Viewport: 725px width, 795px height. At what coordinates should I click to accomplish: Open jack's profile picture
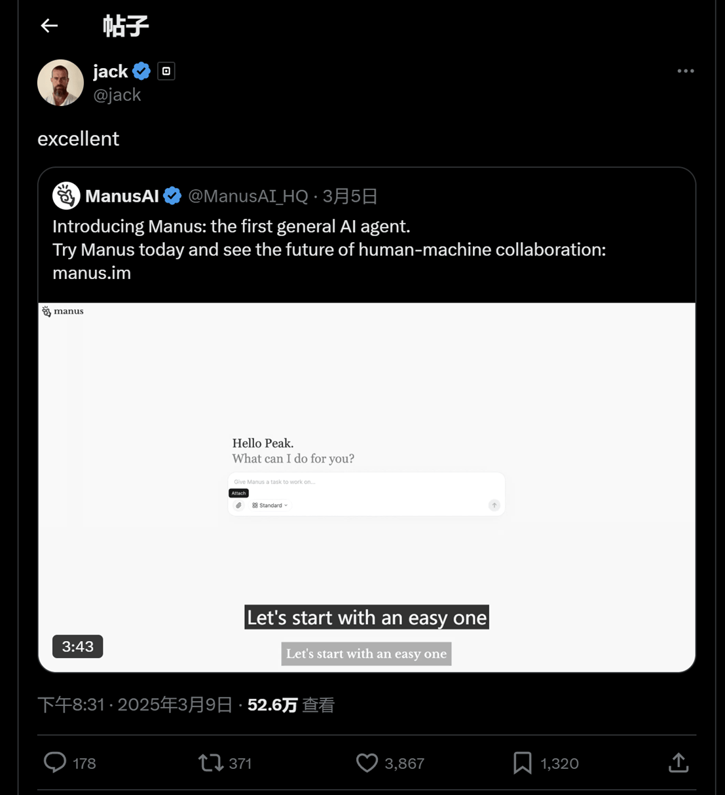click(60, 83)
